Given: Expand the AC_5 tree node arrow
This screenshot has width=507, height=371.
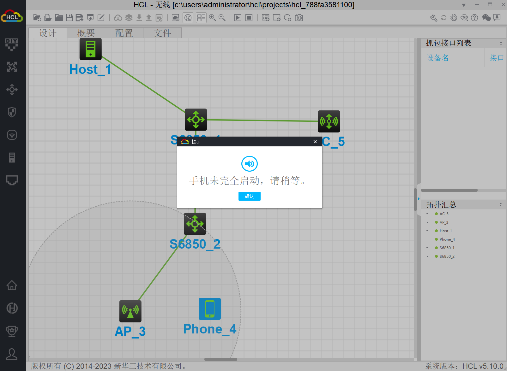Looking at the screenshot, I should (427, 214).
